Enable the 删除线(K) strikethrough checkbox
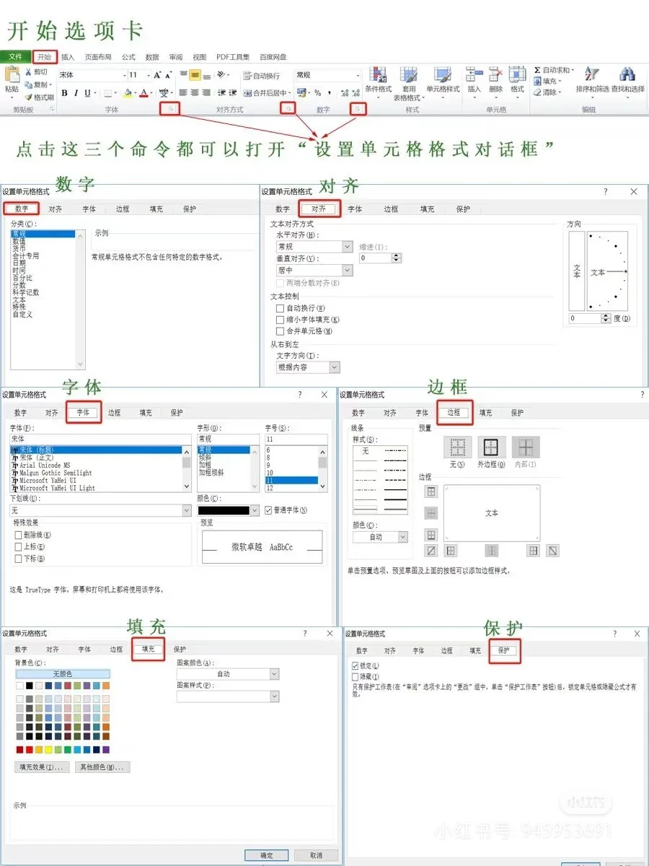 19,535
